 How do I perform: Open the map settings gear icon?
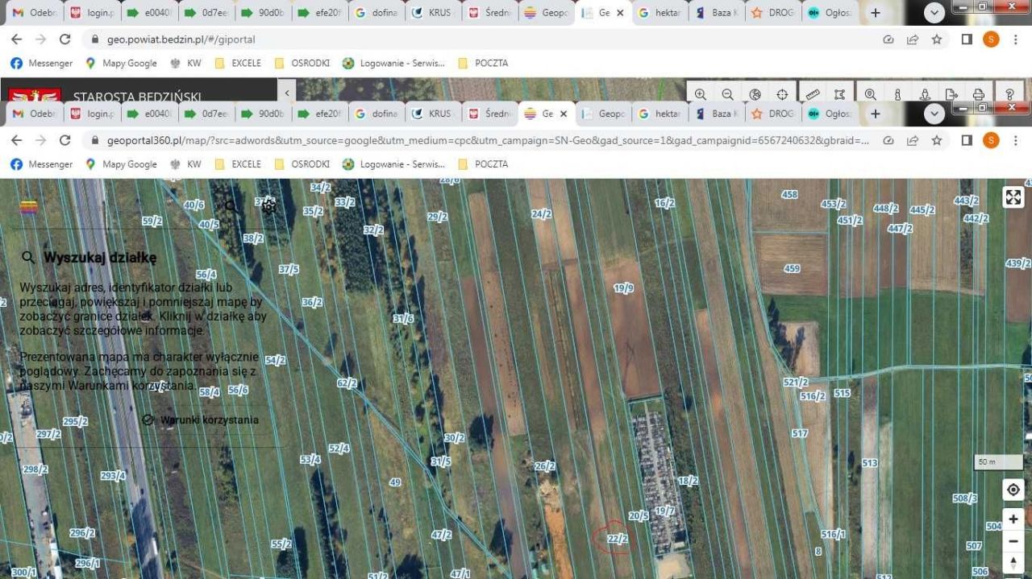pyautogui.click(x=268, y=206)
